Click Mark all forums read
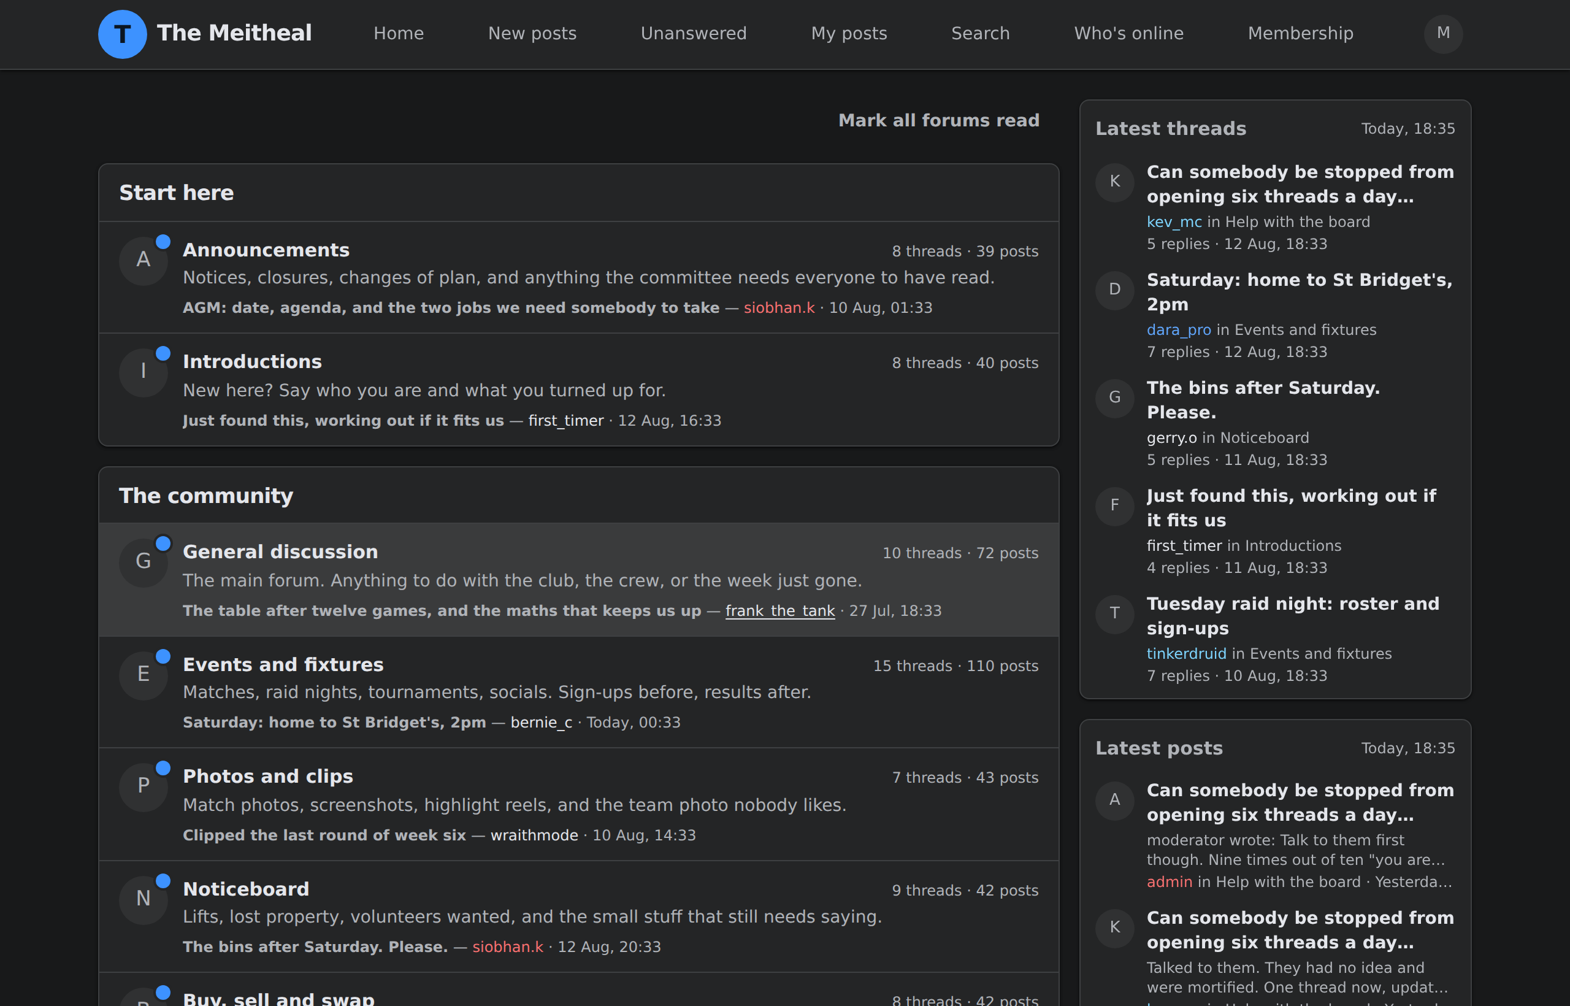Screen dimensions: 1570x1006 938,120
